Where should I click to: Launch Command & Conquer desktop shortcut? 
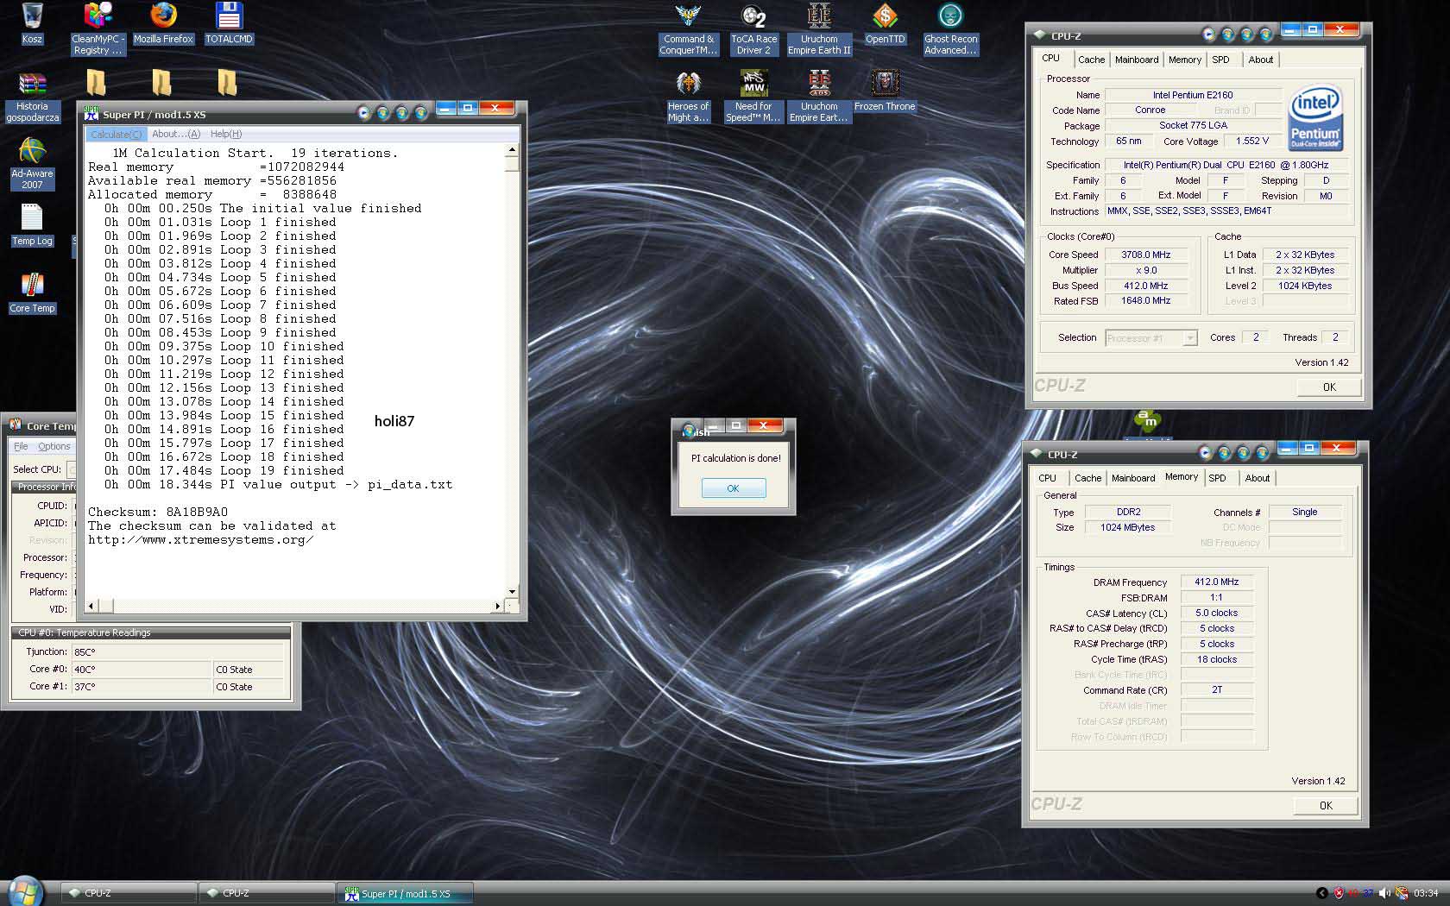[688, 28]
